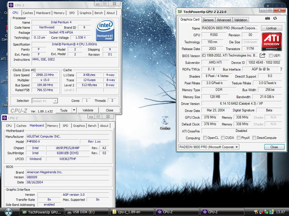Viewport: 289px width, 216px height.
Task: Click the Close button in CPU-Z
Action: point(110,110)
